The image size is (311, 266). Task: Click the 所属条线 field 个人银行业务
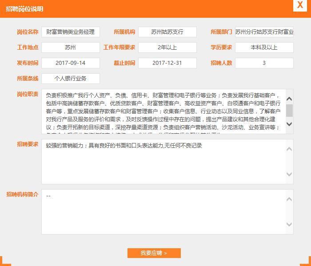click(71, 79)
